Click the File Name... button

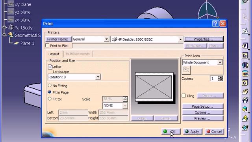[x=195, y=46]
